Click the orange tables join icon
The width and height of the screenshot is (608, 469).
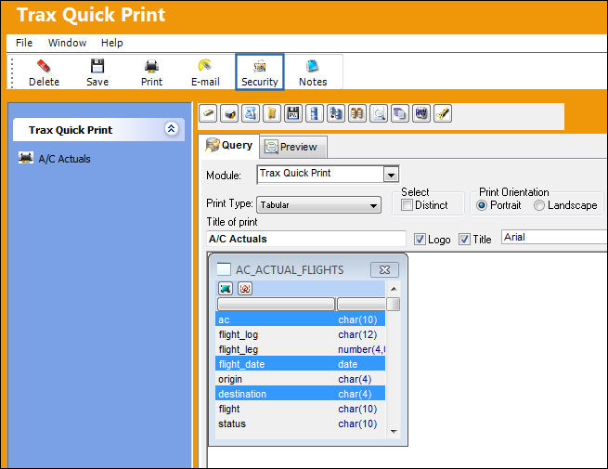click(x=357, y=113)
